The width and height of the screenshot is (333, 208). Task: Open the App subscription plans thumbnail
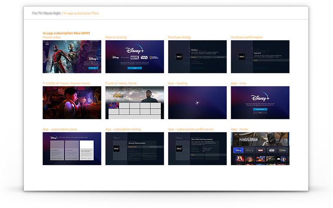pos(72,149)
